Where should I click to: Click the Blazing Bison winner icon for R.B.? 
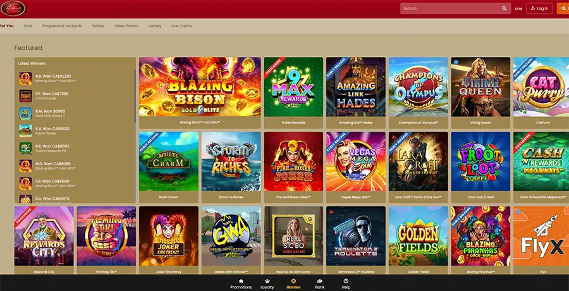click(25, 78)
